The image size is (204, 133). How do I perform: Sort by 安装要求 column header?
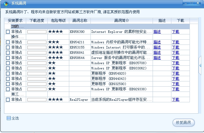coord(15,21)
